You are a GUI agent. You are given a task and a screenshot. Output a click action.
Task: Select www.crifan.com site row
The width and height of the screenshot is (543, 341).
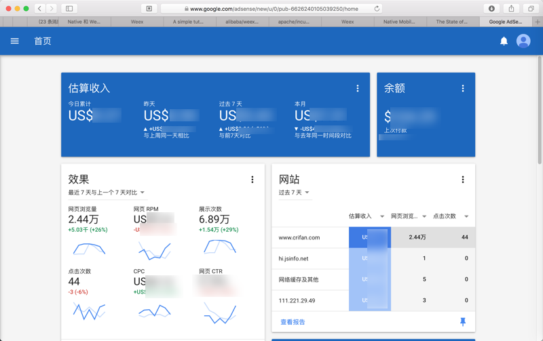coord(373,237)
